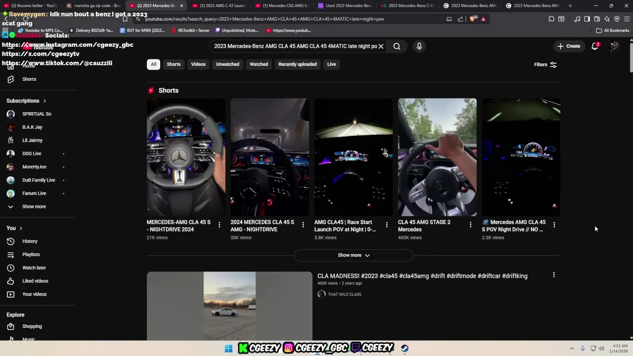Open the search Filters panel
Viewport: 633px width, 356px height.
click(x=545, y=64)
